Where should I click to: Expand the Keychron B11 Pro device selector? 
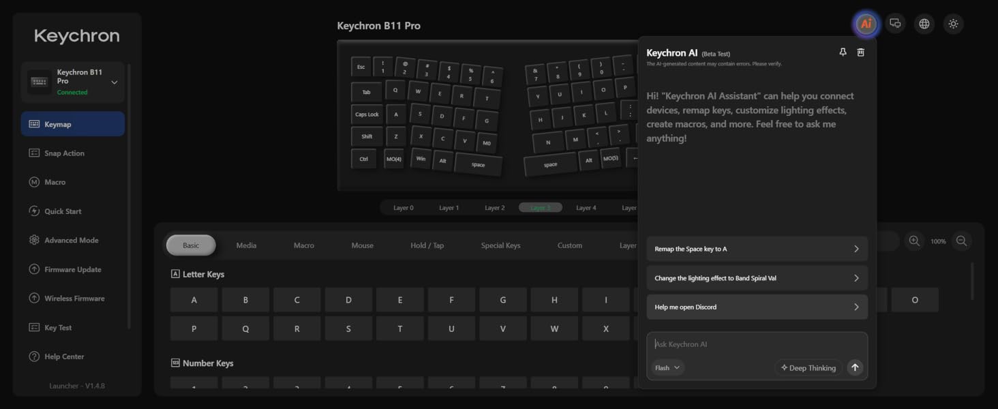point(73,82)
